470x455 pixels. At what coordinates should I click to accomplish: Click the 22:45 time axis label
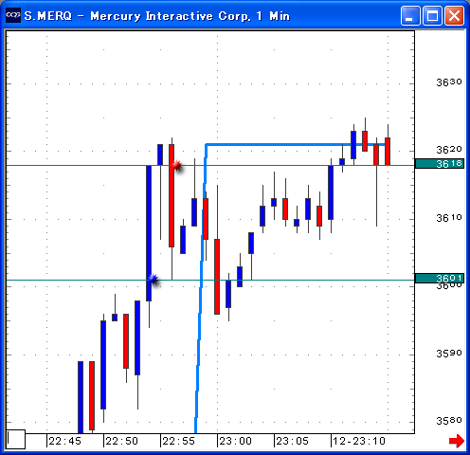pyautogui.click(x=65, y=441)
